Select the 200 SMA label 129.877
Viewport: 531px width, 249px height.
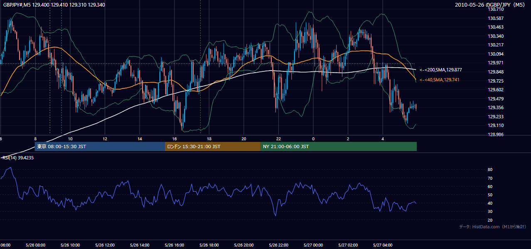pyautogui.click(x=440, y=70)
